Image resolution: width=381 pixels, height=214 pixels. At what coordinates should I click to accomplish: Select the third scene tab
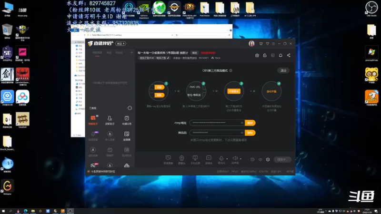pos(119,53)
